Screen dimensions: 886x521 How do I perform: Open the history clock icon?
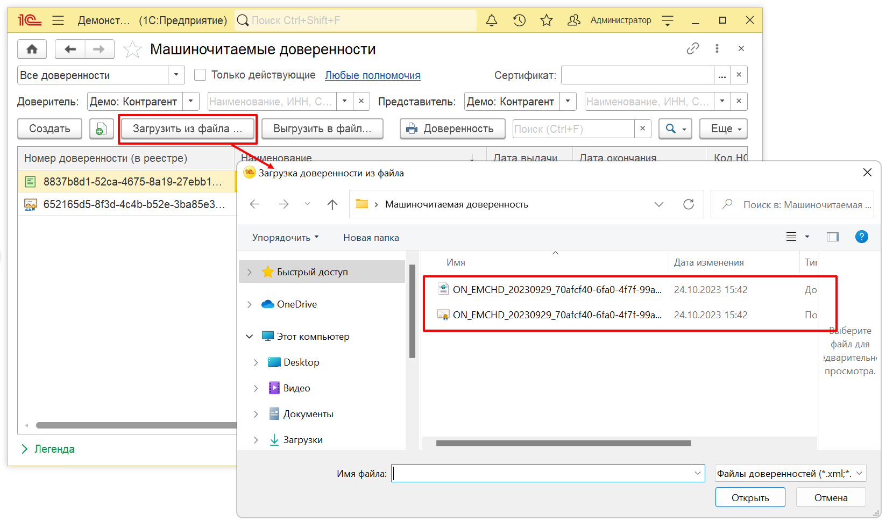pos(519,20)
